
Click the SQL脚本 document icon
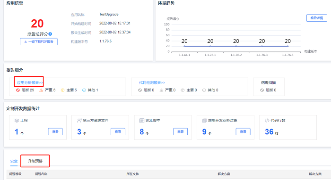[x=142, y=121]
